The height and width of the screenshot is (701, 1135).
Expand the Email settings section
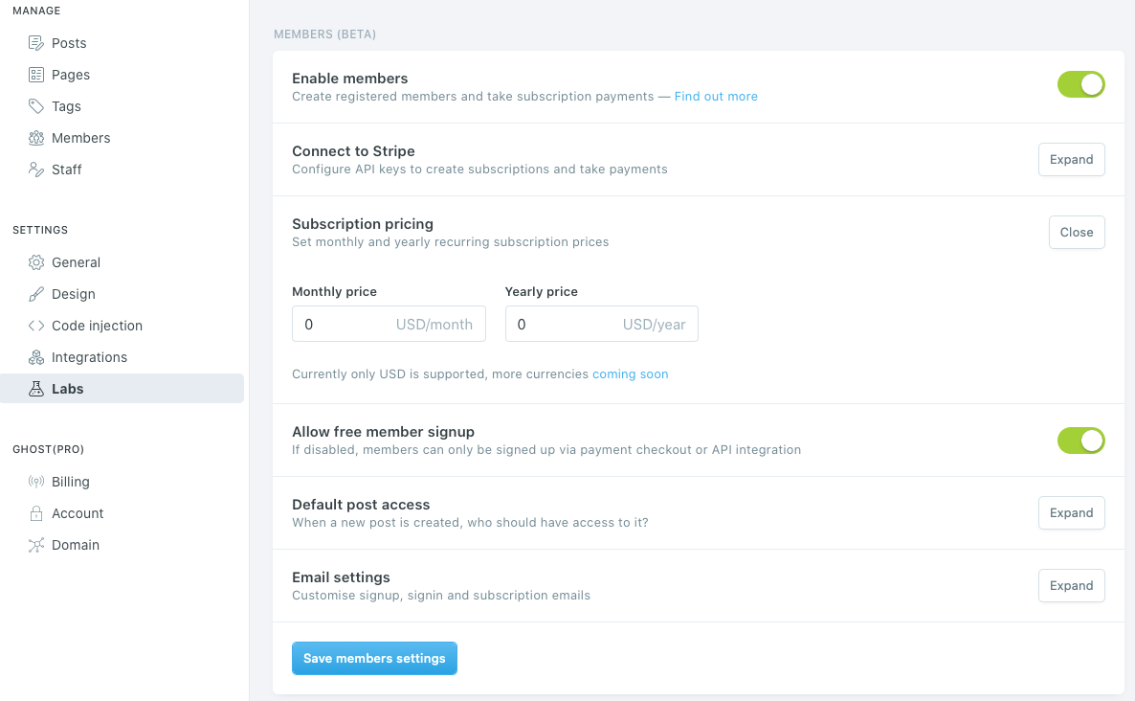[1071, 585]
